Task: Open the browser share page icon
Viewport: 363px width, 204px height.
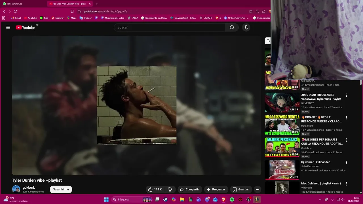Action: 264,11
